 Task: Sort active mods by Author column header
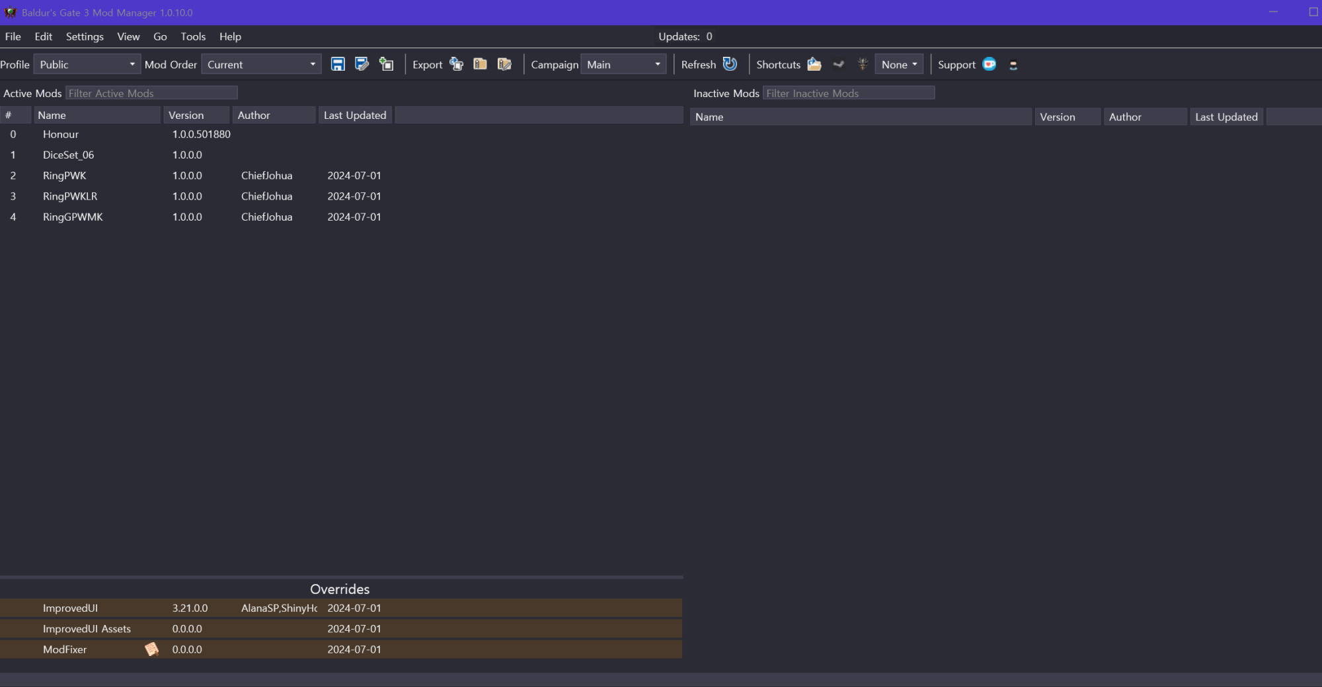[x=274, y=115]
